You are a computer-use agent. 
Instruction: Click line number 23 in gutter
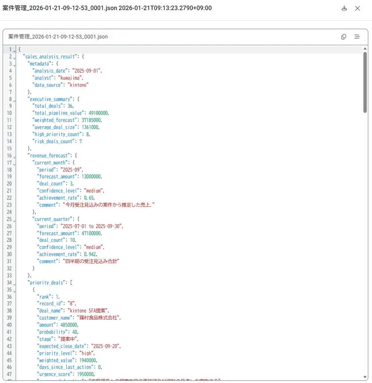(x=9, y=205)
